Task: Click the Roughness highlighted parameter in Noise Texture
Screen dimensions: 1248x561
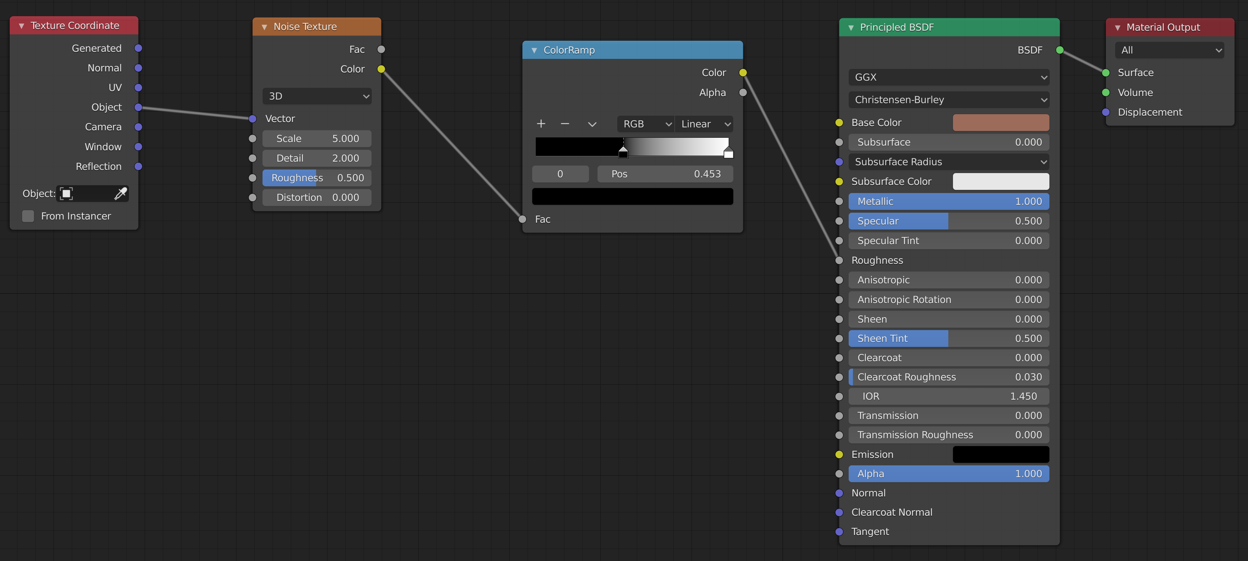Action: point(315,177)
